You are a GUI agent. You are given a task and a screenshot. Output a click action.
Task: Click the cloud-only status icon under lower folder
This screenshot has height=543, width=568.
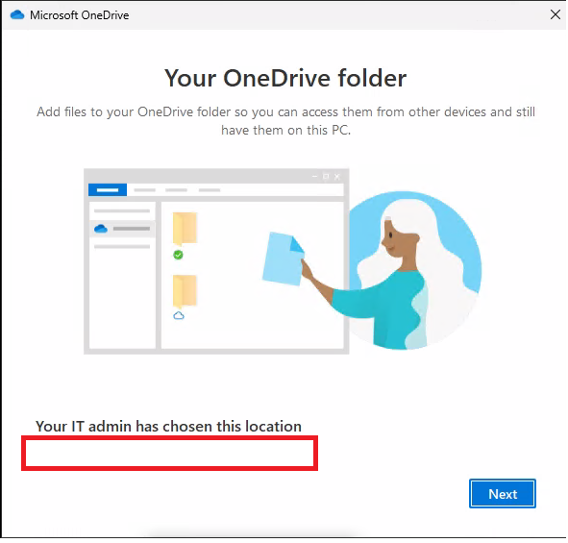point(179,315)
